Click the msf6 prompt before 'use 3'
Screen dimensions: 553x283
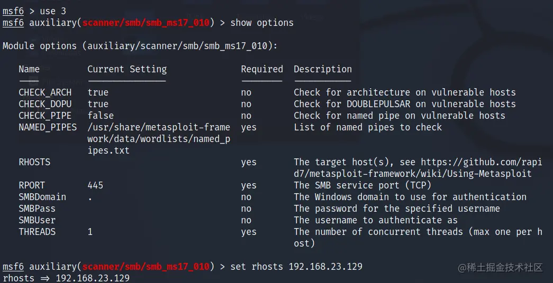(x=13, y=11)
